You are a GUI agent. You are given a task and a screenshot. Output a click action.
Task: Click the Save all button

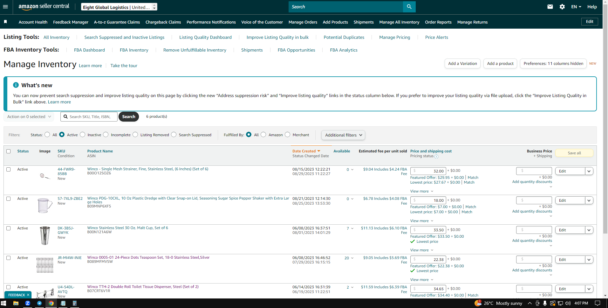[x=574, y=153]
